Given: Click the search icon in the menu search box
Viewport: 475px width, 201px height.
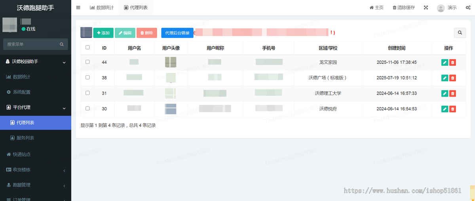Looking at the screenshot, I should (x=62, y=45).
